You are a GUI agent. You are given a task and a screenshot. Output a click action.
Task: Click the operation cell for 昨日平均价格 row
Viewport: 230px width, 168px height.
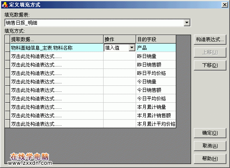point(120,73)
